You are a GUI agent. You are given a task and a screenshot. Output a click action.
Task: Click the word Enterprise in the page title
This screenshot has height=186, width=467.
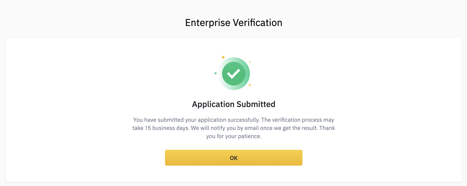coord(208,23)
